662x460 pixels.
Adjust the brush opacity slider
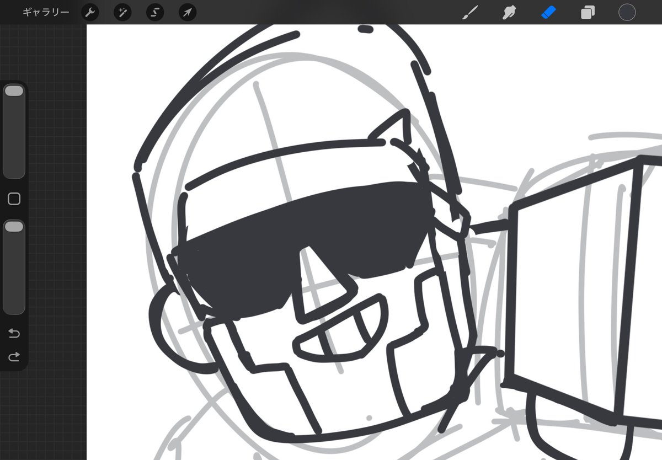pos(14,267)
